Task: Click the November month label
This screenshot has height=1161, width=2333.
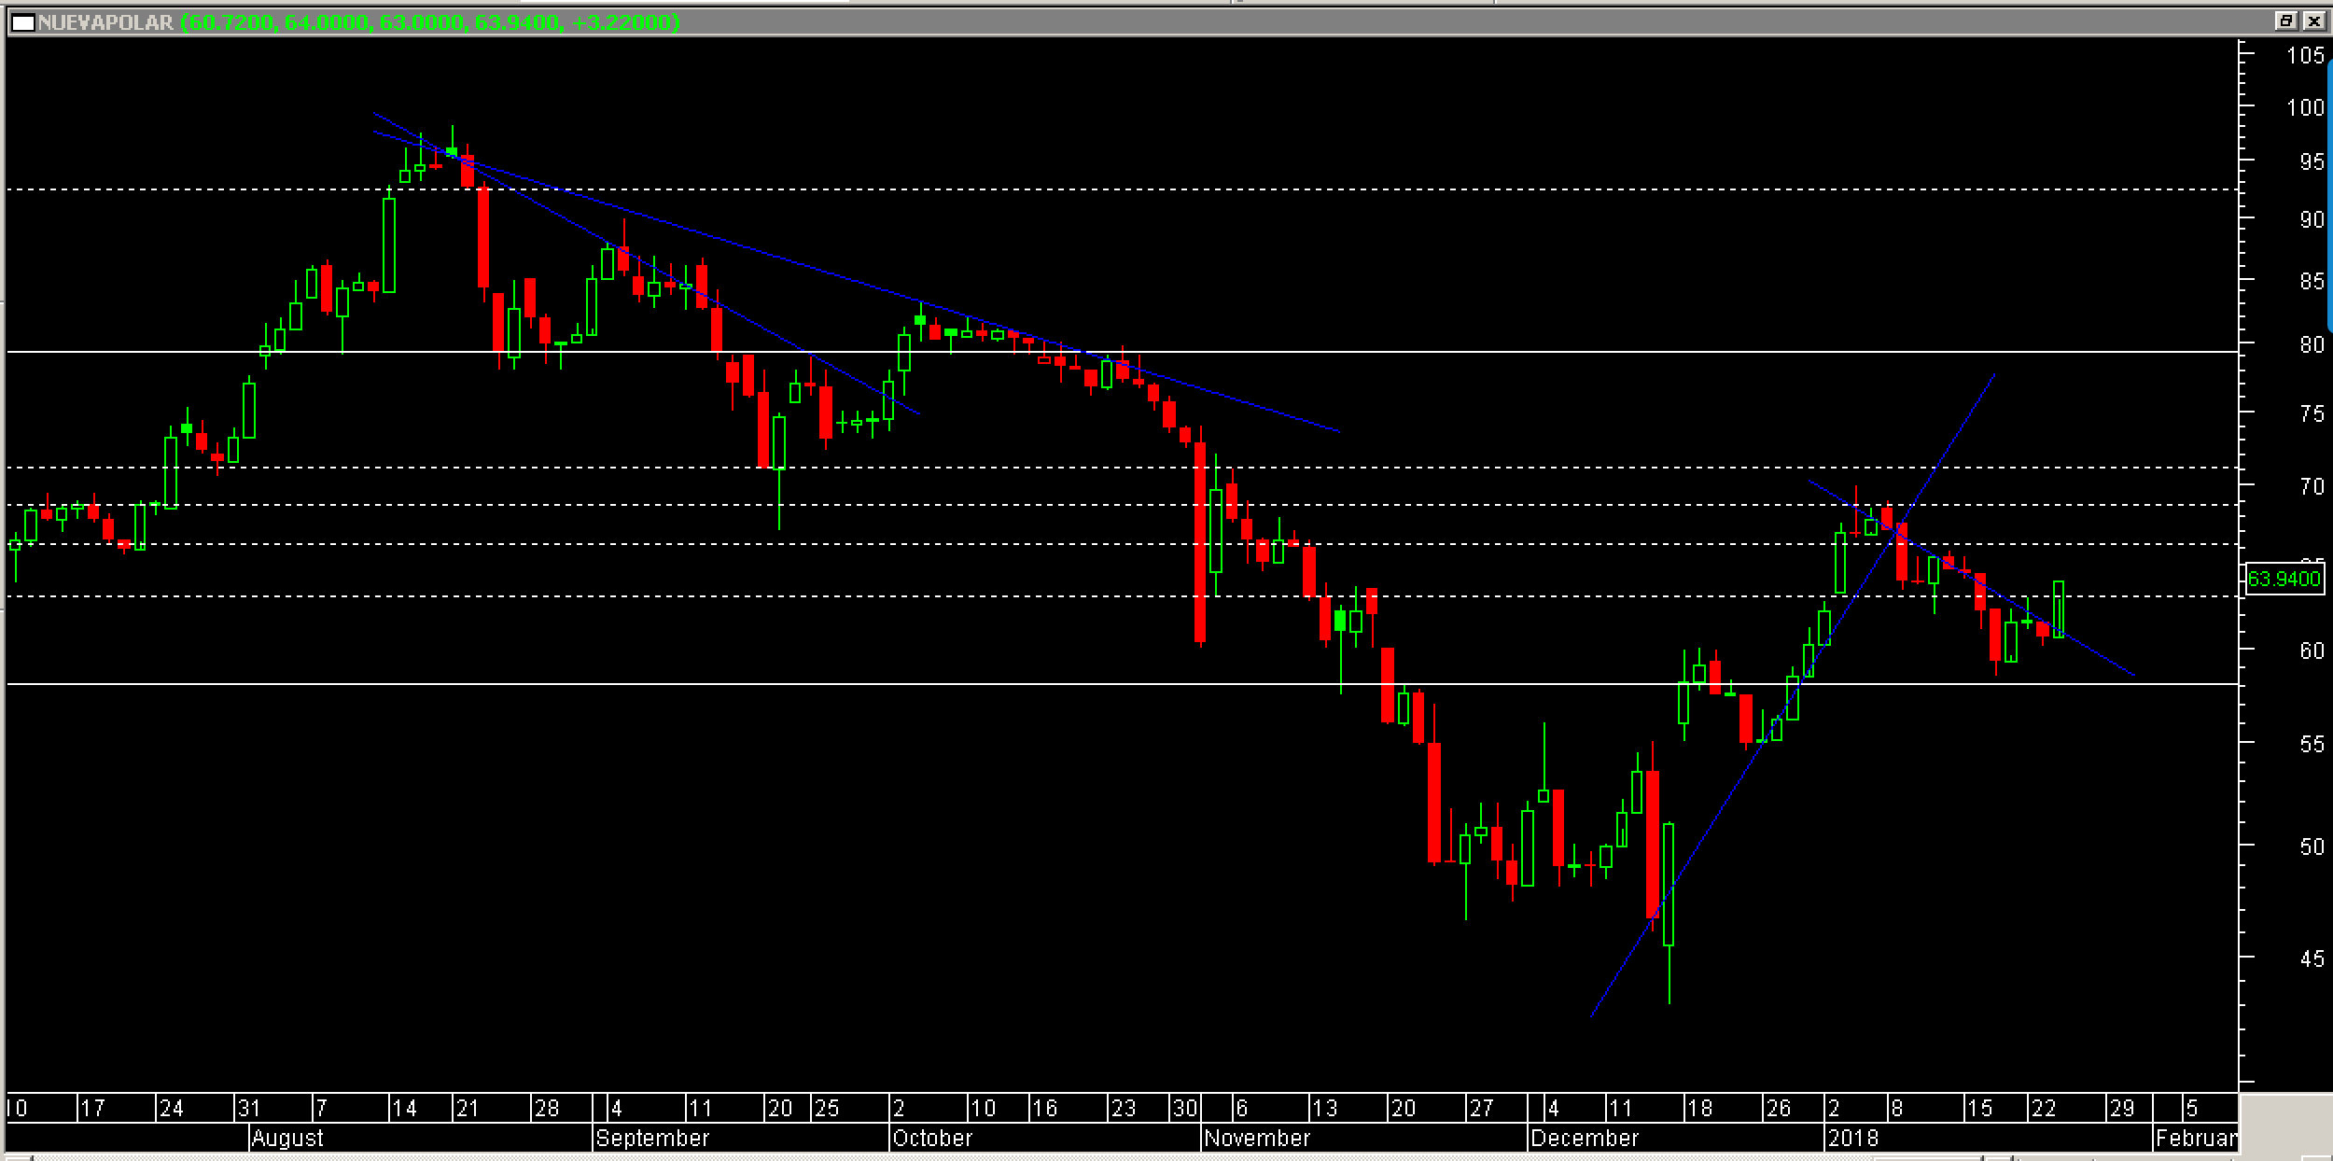Action: pos(1257,1138)
